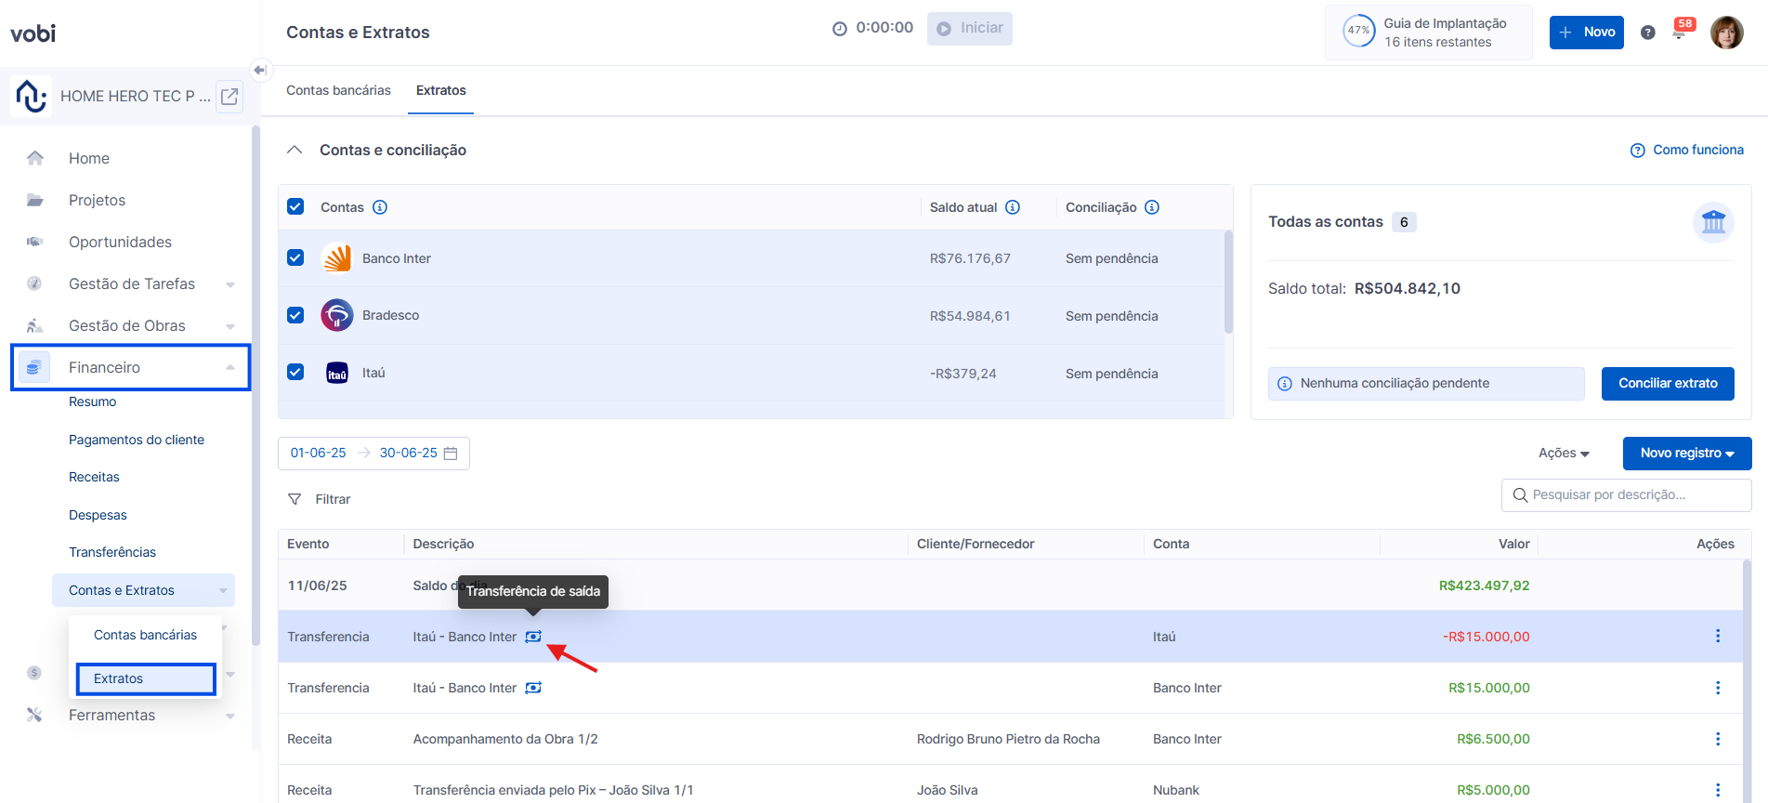Viewport: 1768px width, 803px height.
Task: Select the Extratos tab
Action: click(441, 90)
